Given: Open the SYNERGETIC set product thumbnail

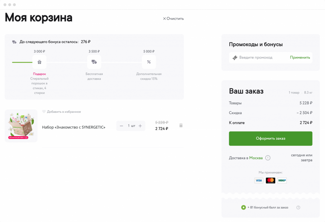Looking at the screenshot, I should click(x=21, y=126).
